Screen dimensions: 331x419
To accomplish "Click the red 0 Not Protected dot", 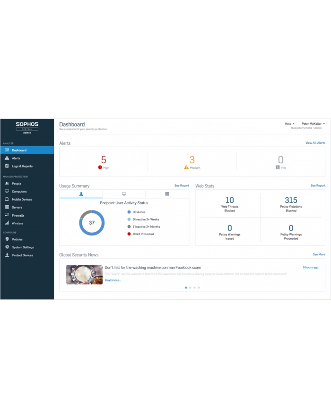I will pos(129,234).
